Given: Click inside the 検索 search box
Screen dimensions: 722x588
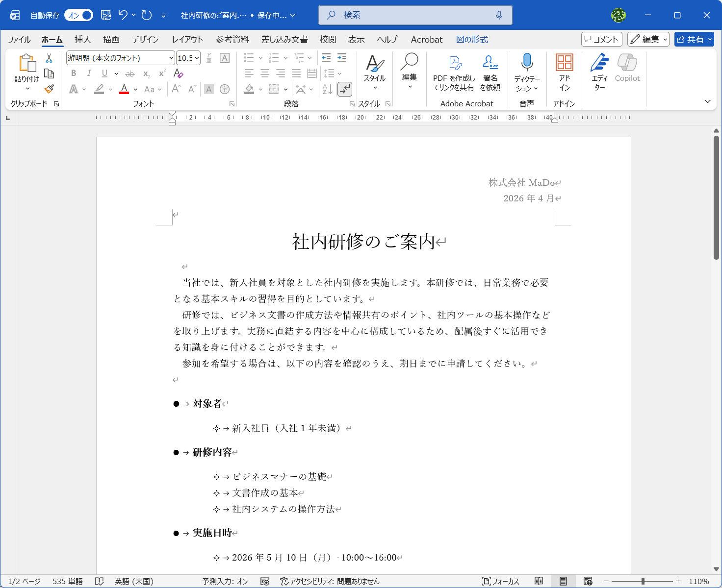Looking at the screenshot, I should coord(415,15).
